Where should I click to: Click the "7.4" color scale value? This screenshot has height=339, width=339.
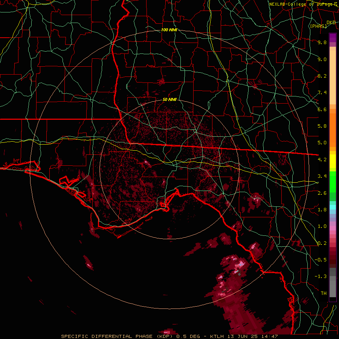coord(322,93)
